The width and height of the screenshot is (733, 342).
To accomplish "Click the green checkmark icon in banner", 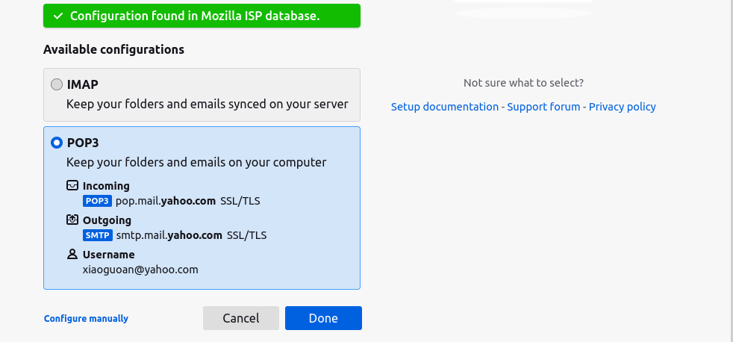I will 57,16.
